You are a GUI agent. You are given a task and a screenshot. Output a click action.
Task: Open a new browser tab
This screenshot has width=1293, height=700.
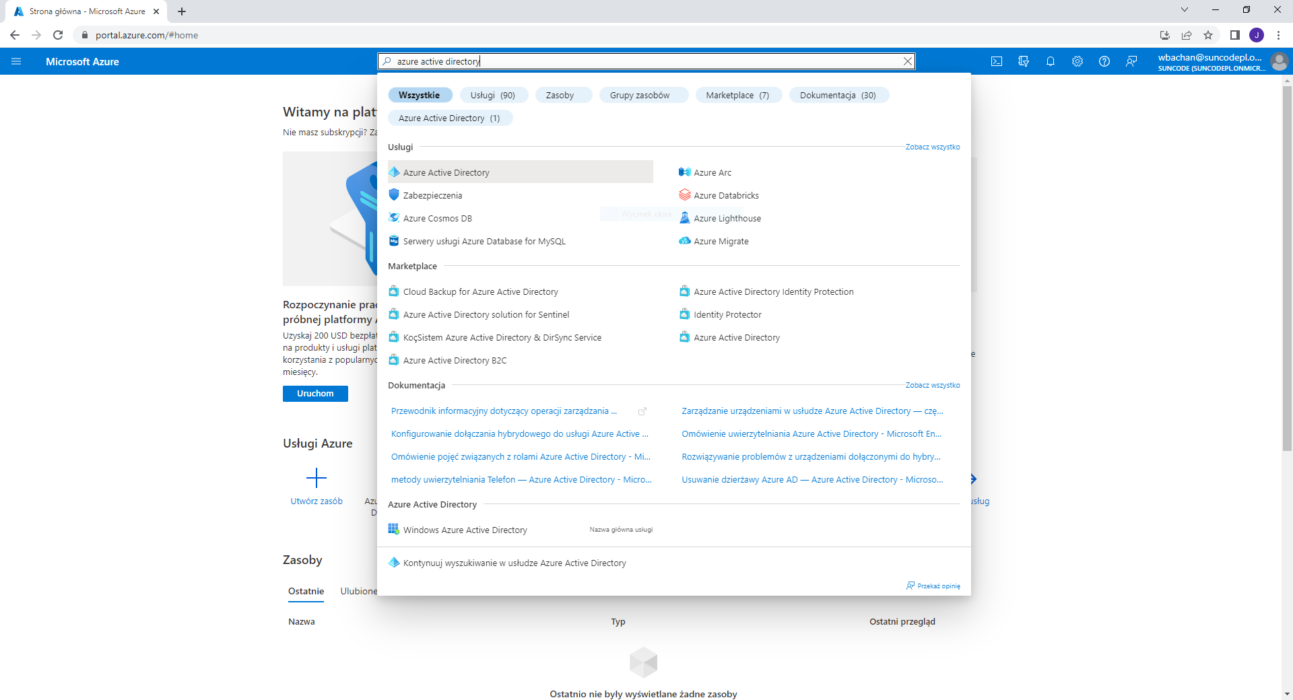[182, 11]
